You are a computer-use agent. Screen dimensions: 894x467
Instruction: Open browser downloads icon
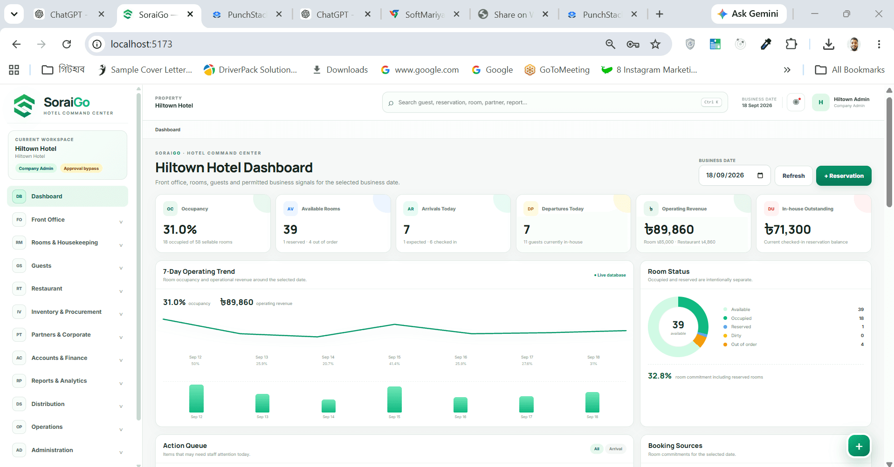828,44
